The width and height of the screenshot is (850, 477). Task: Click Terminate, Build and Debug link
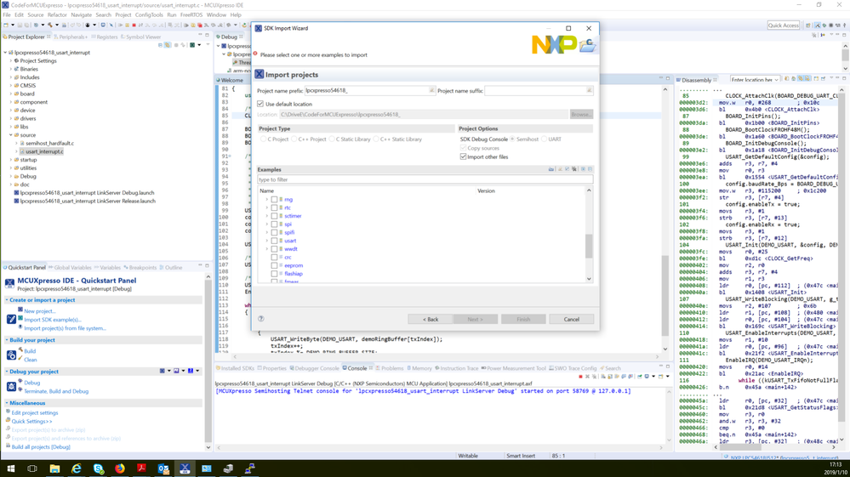click(56, 391)
